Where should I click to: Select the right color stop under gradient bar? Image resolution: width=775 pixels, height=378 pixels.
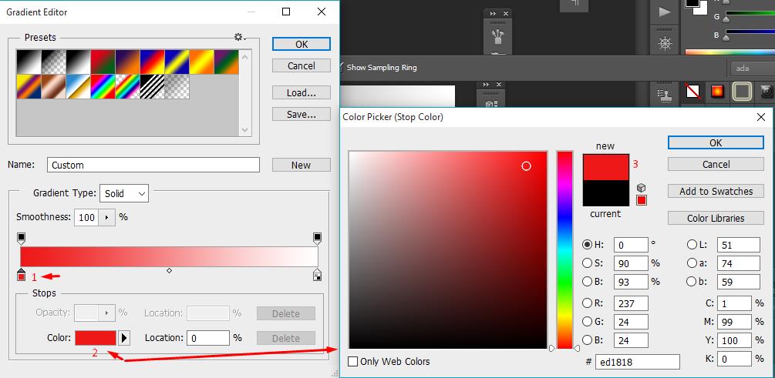317,275
